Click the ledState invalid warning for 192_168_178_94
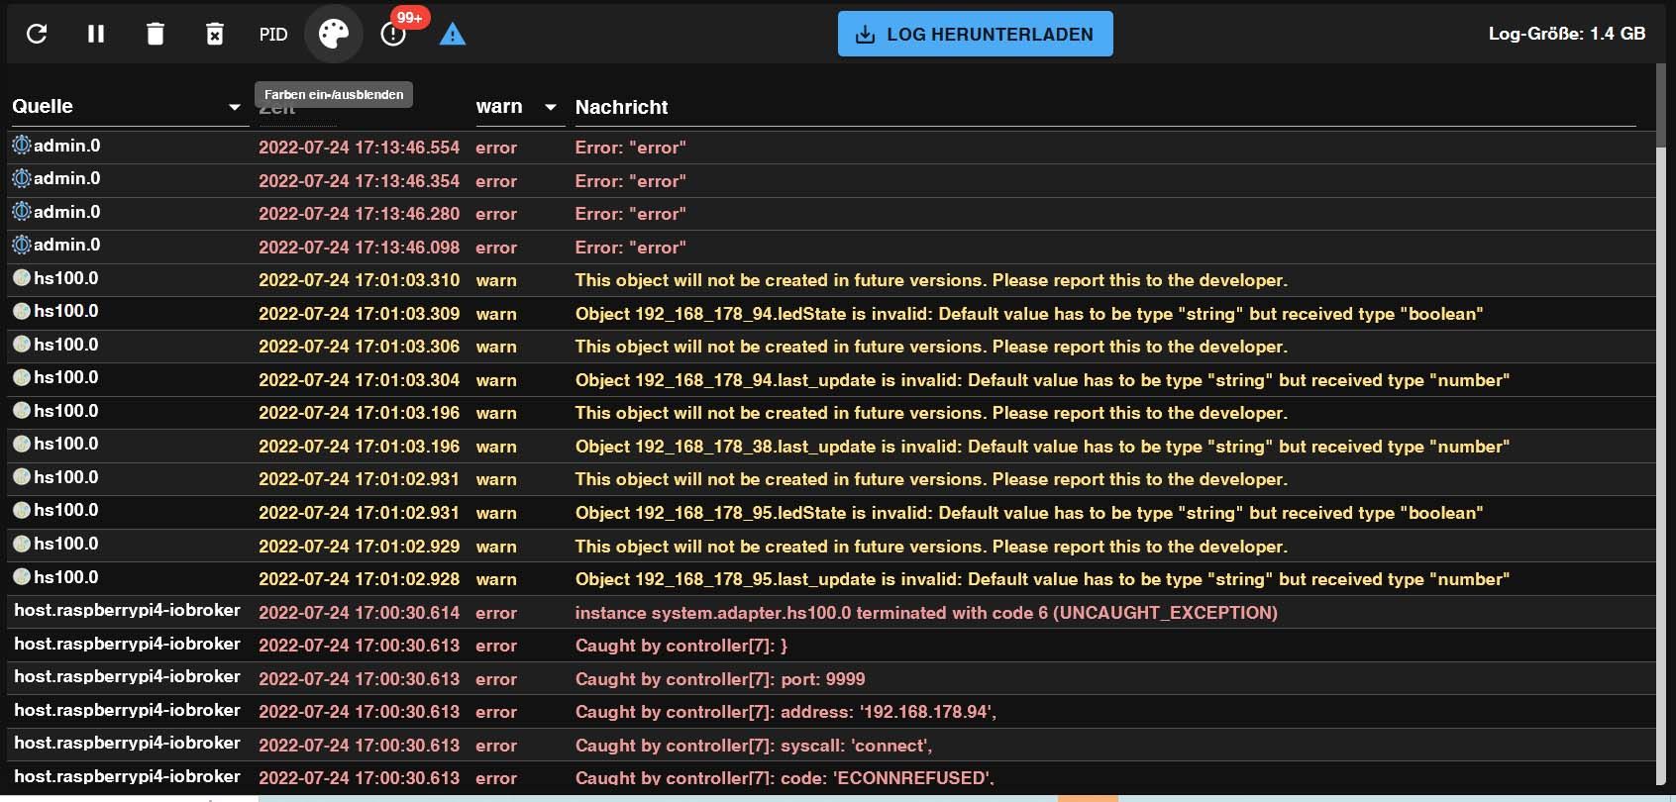The width and height of the screenshot is (1676, 802). 1028,314
